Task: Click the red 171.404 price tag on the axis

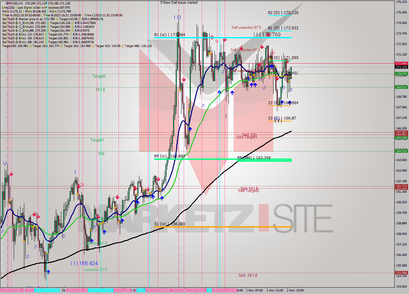Action: [x=401, y=64]
